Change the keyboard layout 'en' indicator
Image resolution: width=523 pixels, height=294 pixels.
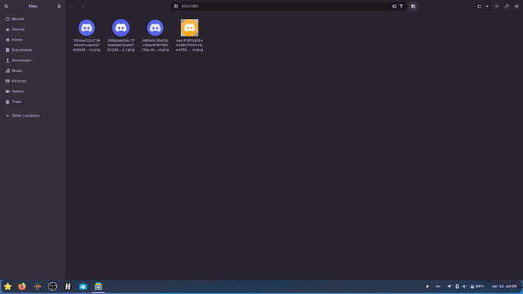click(438, 286)
